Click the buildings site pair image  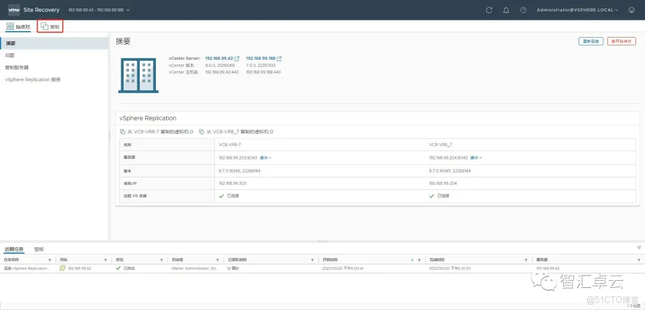pos(137,75)
